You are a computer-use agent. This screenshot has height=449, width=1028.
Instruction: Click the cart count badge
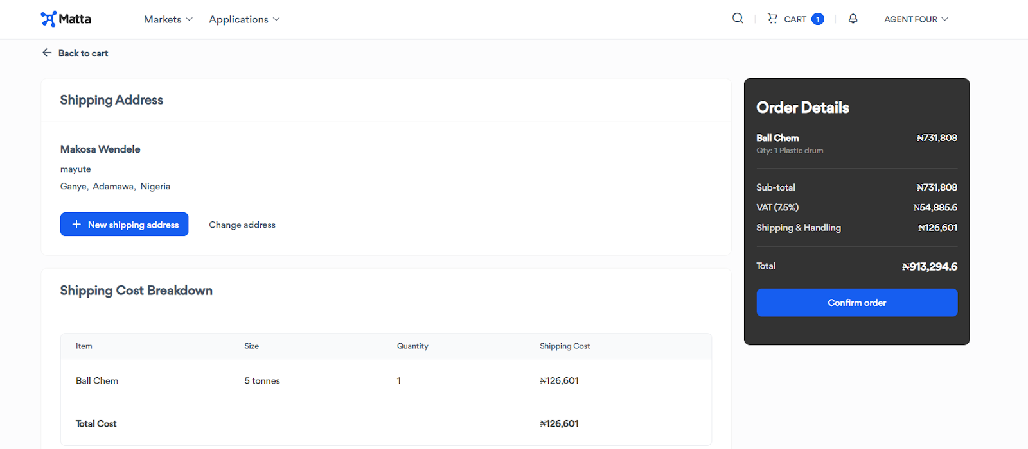pyautogui.click(x=817, y=19)
